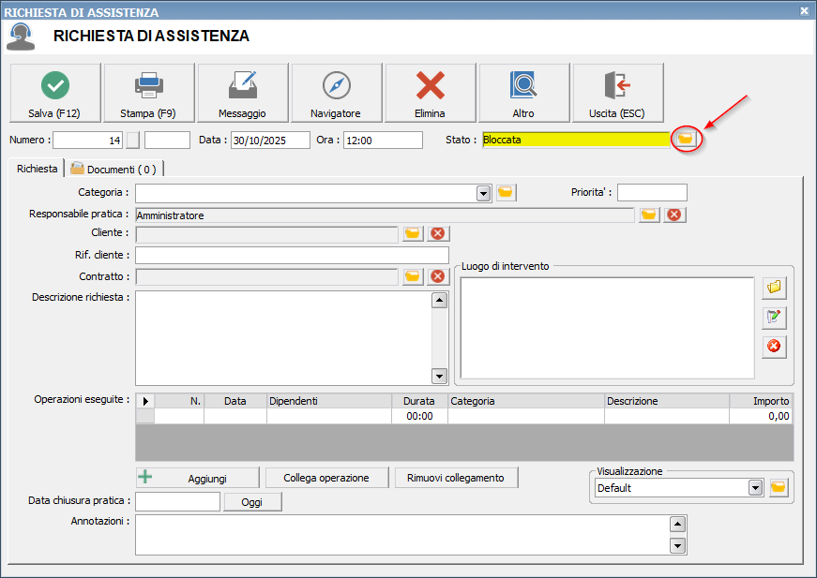817x578 pixels.
Task: Click the Salva (F12) save button
Action: 55,93
